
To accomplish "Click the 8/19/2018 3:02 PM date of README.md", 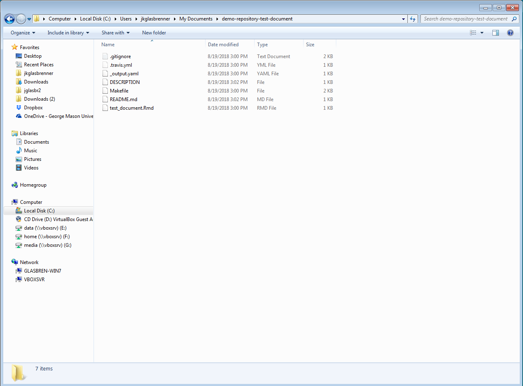I will tap(228, 99).
